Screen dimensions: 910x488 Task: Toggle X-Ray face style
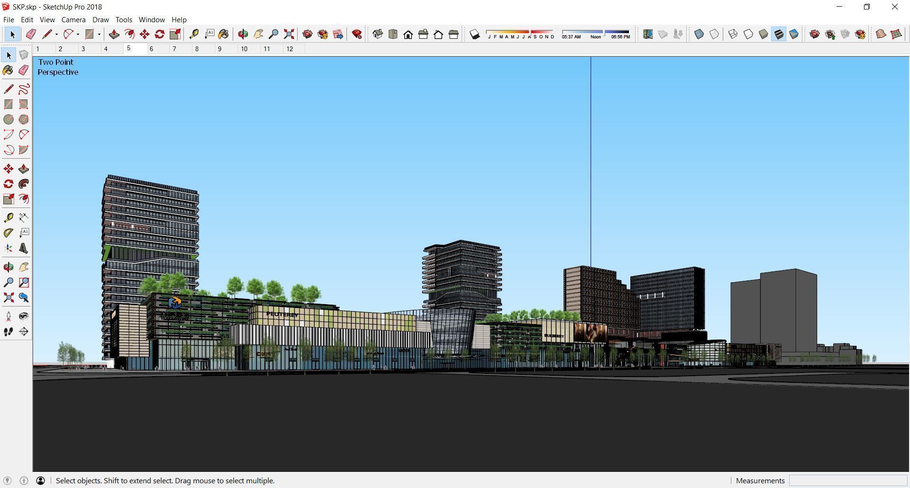[x=699, y=34]
